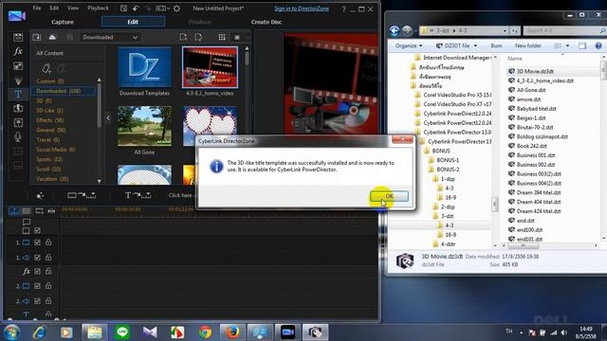Toggle audio track 2 enable checkbox
This screenshot has height=341, width=607.
[37, 301]
